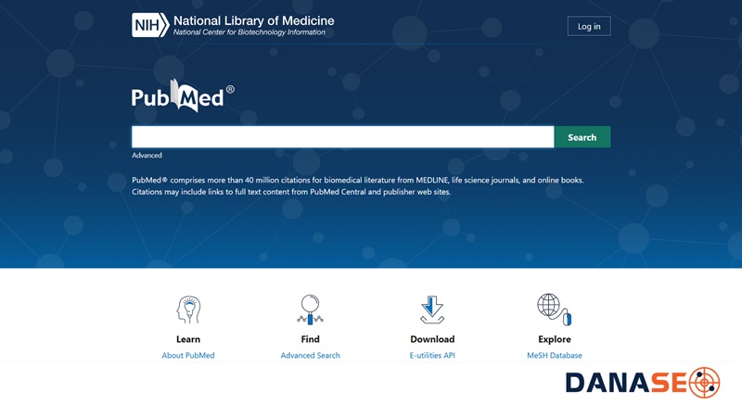
Task: Click the Download heading
Action: point(432,339)
